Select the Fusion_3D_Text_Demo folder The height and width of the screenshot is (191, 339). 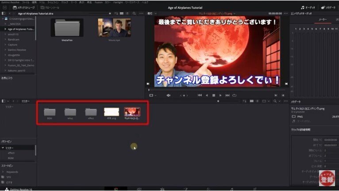pos(21,65)
